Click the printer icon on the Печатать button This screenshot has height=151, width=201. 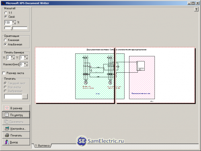coord(7,135)
